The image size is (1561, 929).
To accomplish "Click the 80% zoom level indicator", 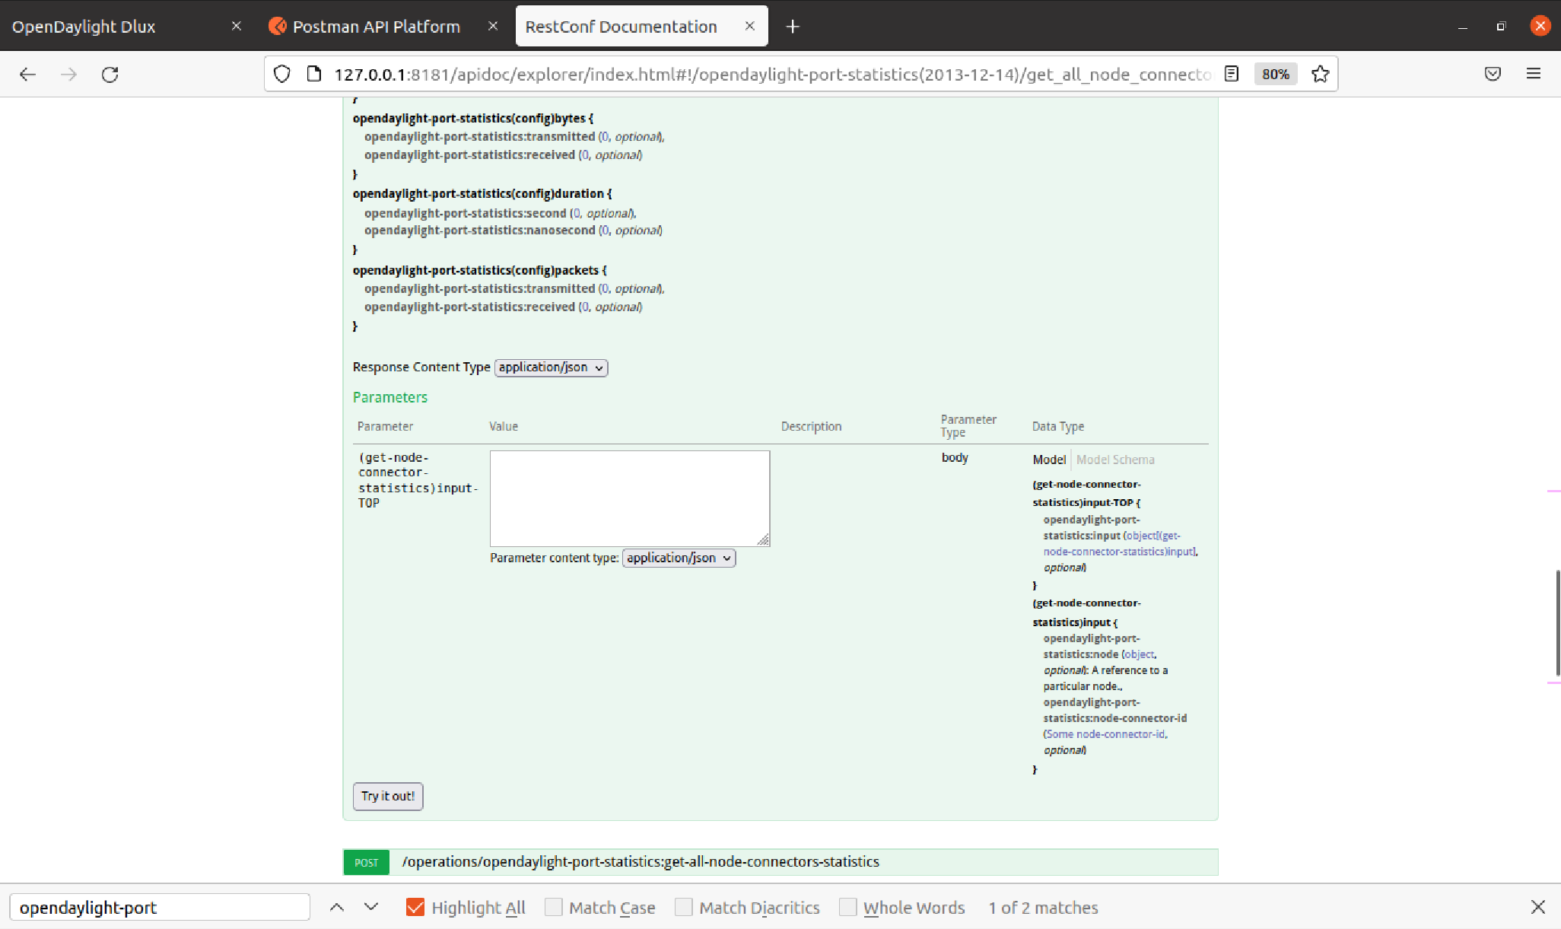I will click(x=1275, y=74).
